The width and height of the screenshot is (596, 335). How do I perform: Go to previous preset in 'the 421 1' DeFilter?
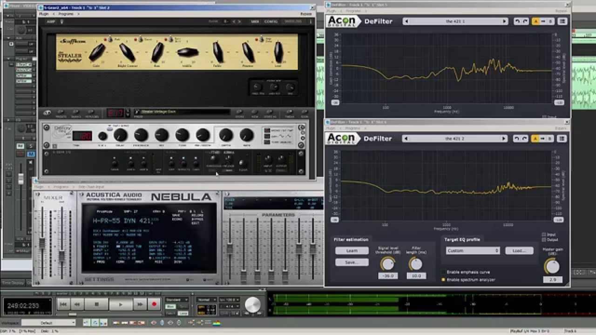coord(406,21)
